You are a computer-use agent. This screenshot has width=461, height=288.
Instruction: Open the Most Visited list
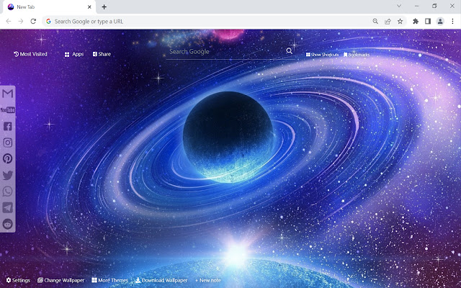pyautogui.click(x=30, y=54)
